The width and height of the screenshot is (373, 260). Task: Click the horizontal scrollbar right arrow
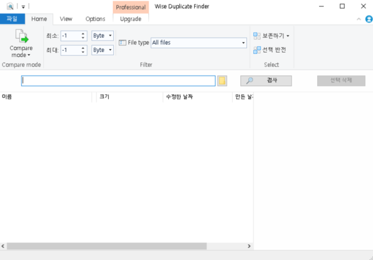coord(249,246)
